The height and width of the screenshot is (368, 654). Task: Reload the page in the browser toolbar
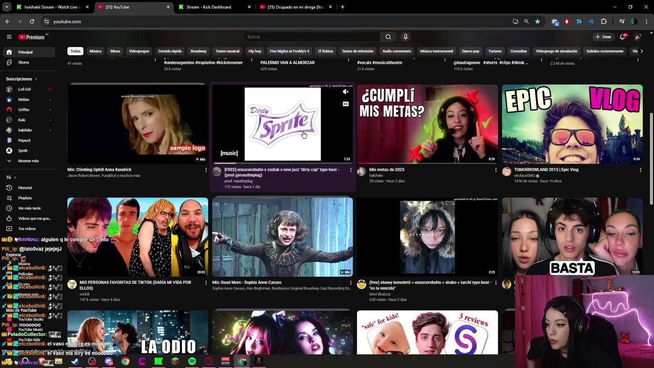coord(32,21)
